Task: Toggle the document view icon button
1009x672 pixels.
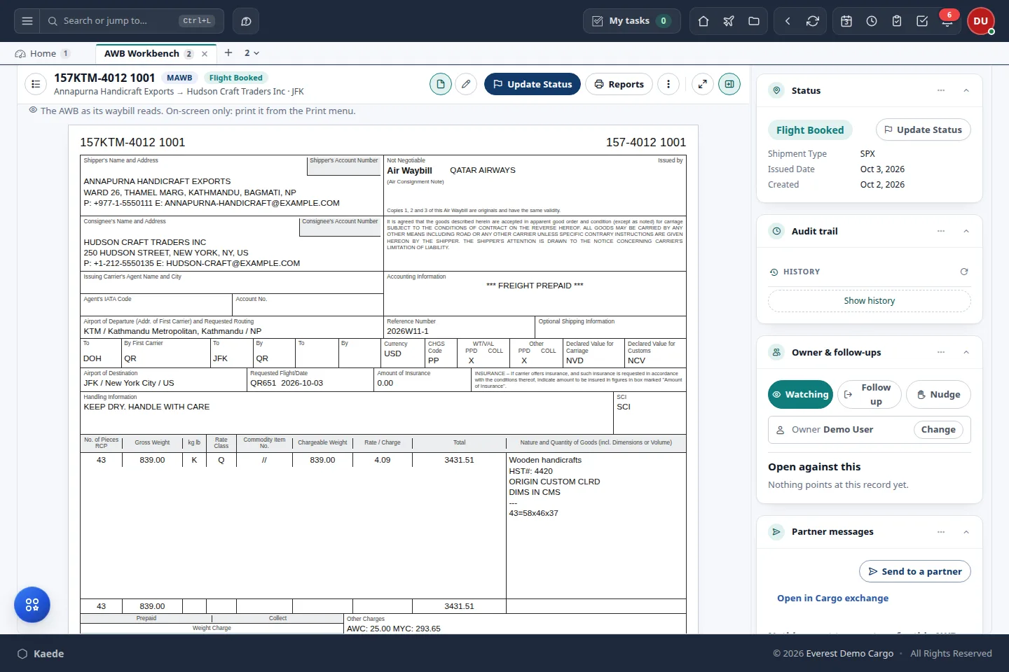Action: pos(441,84)
